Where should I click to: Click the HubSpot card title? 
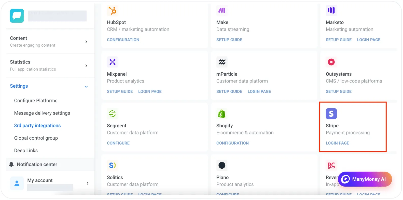116,22
